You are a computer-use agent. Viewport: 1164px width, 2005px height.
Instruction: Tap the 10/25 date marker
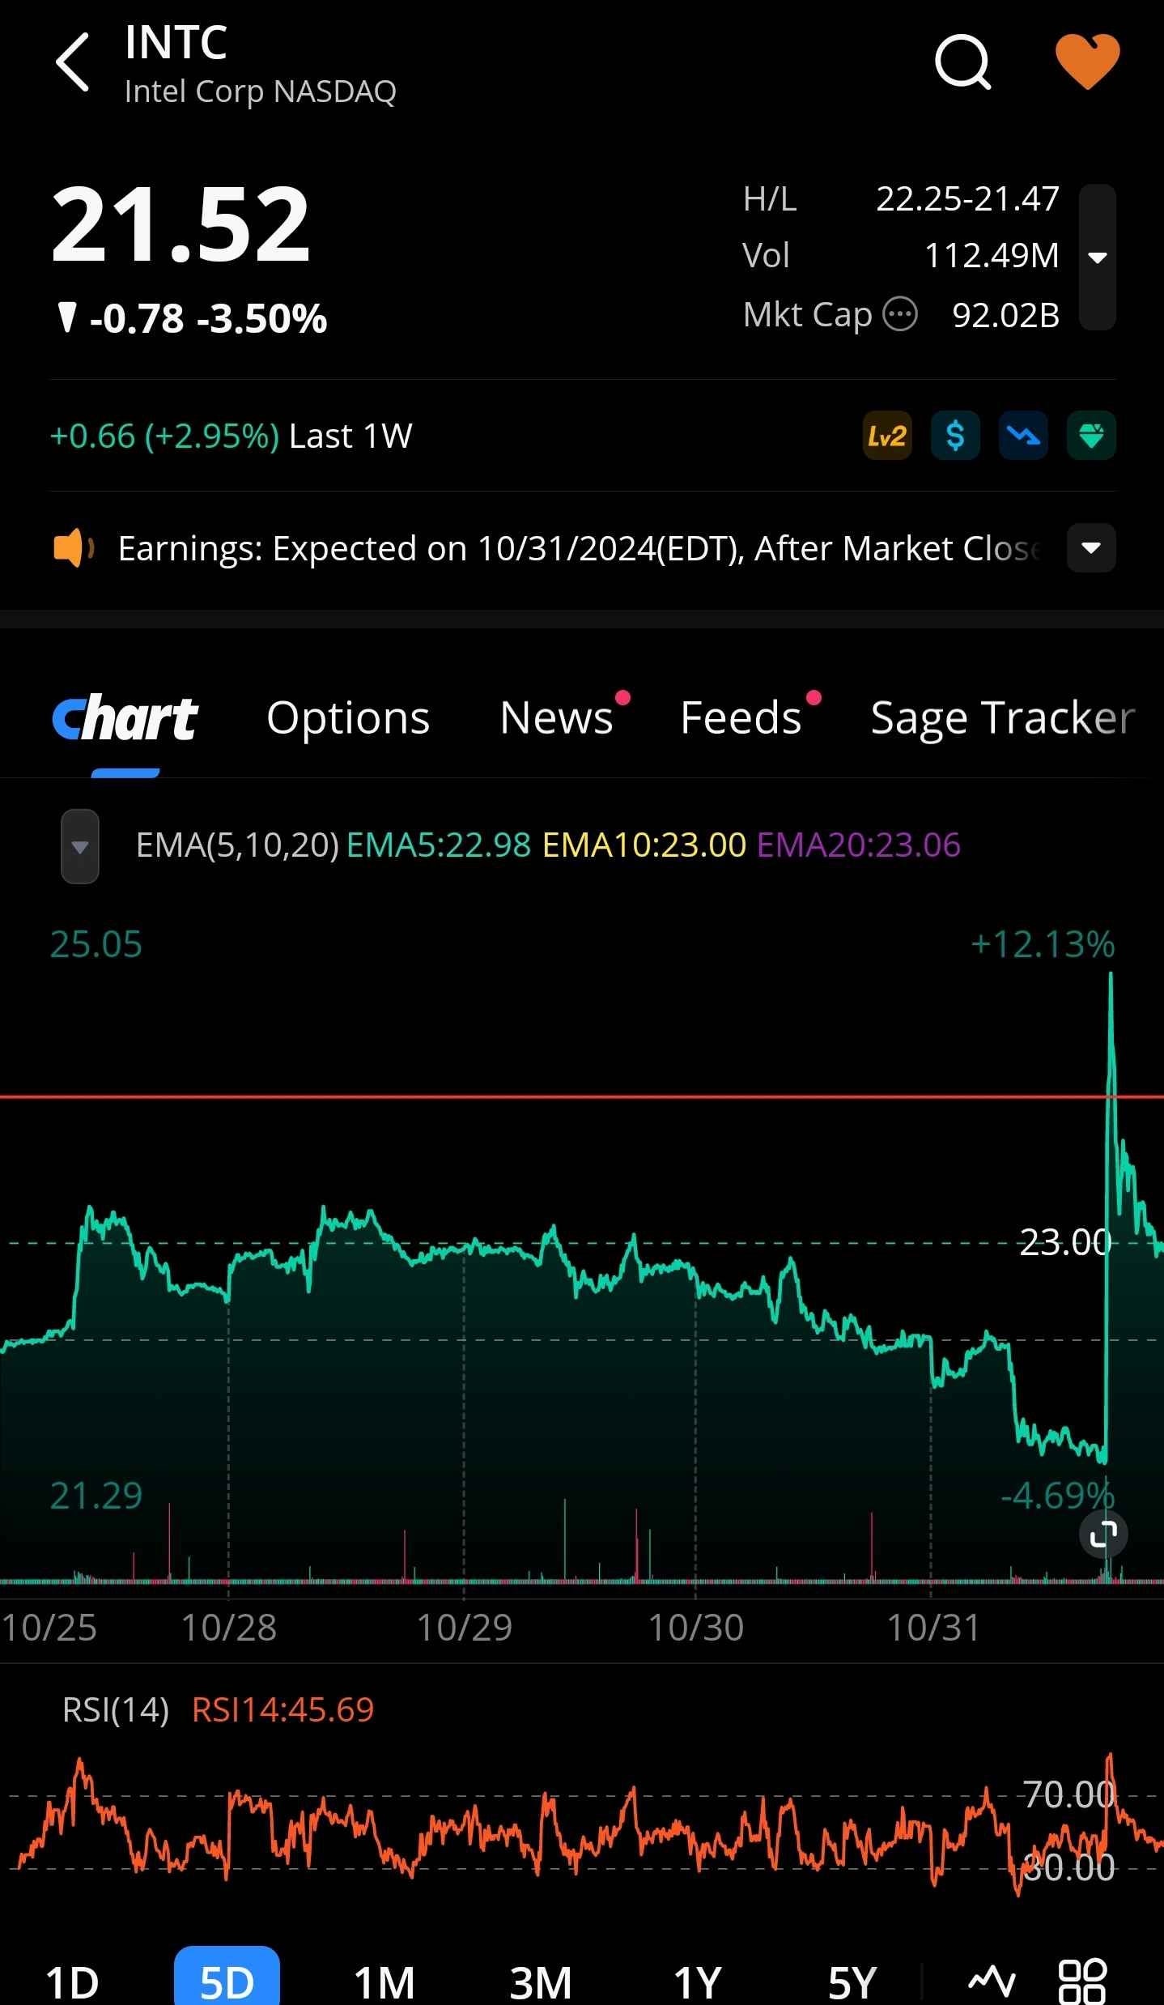[49, 1628]
